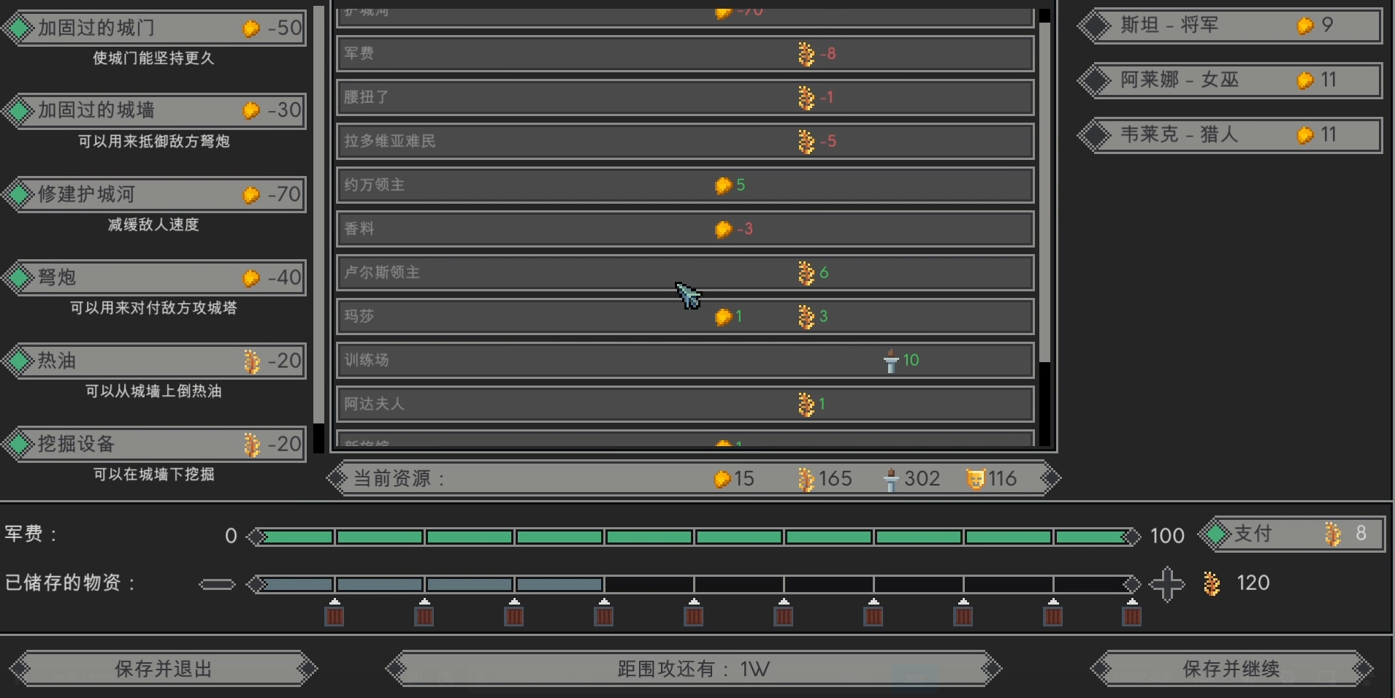The image size is (1395, 698).
Task: Click the wheat cost icon on 热油
Action: coord(252,361)
